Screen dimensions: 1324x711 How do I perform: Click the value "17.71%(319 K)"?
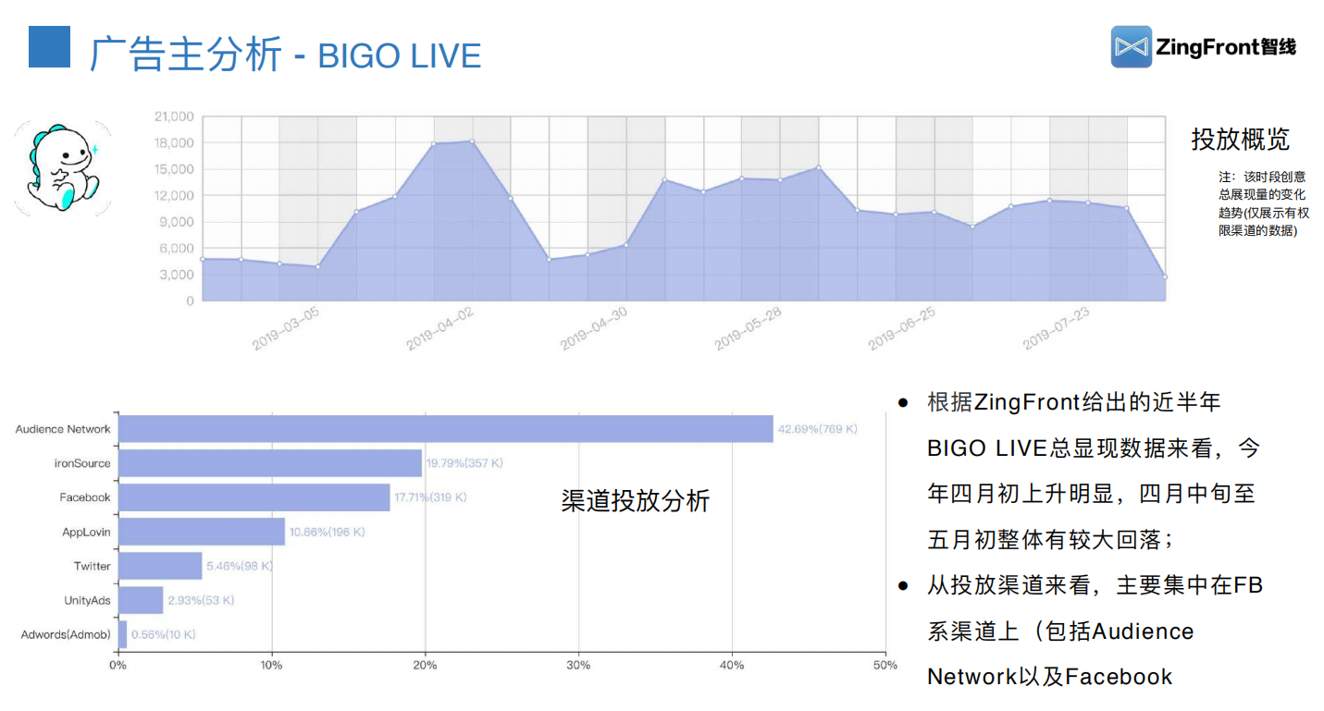click(431, 497)
